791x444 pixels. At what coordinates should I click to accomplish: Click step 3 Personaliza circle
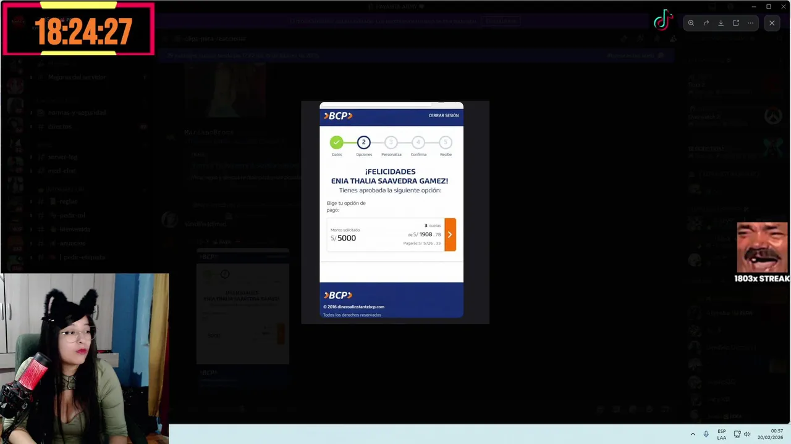tap(391, 142)
